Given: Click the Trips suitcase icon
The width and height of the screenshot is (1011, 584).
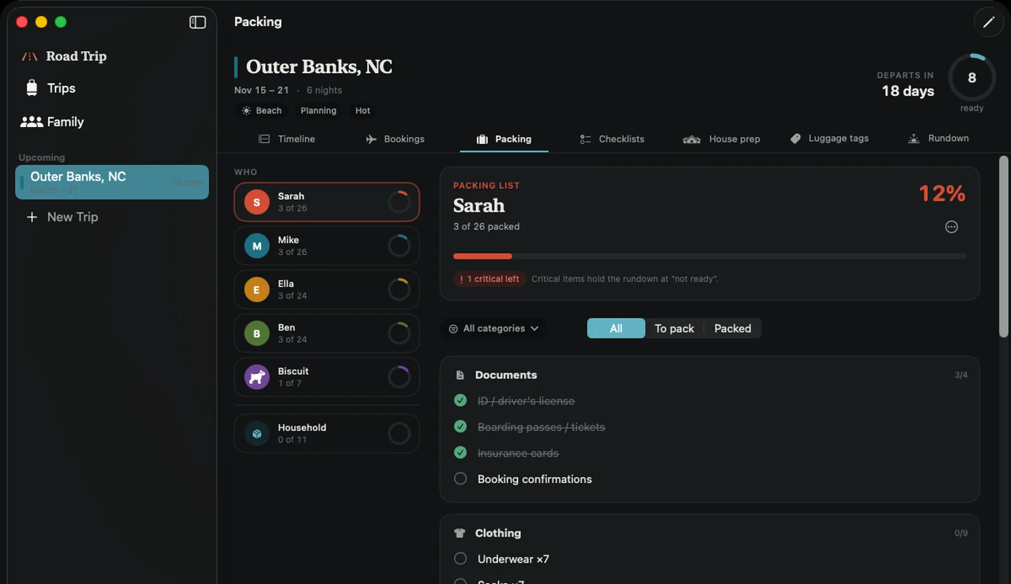Looking at the screenshot, I should [x=32, y=88].
